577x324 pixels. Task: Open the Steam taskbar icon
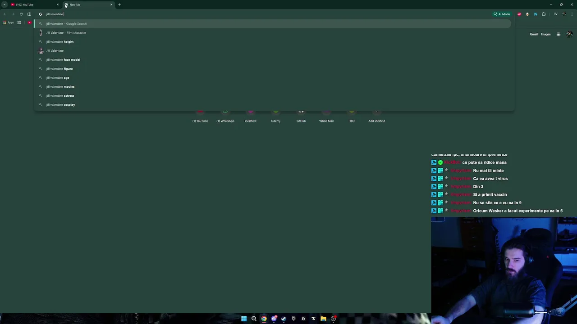[x=284, y=319]
